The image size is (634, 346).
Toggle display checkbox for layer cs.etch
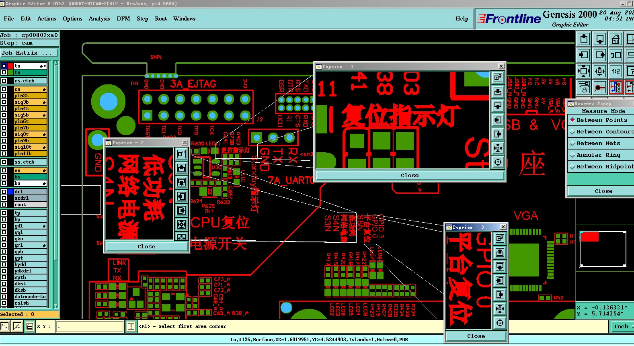[x=4, y=81]
